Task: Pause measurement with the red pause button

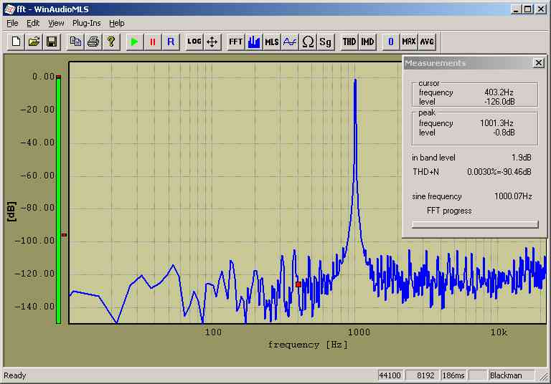Action: pos(152,42)
